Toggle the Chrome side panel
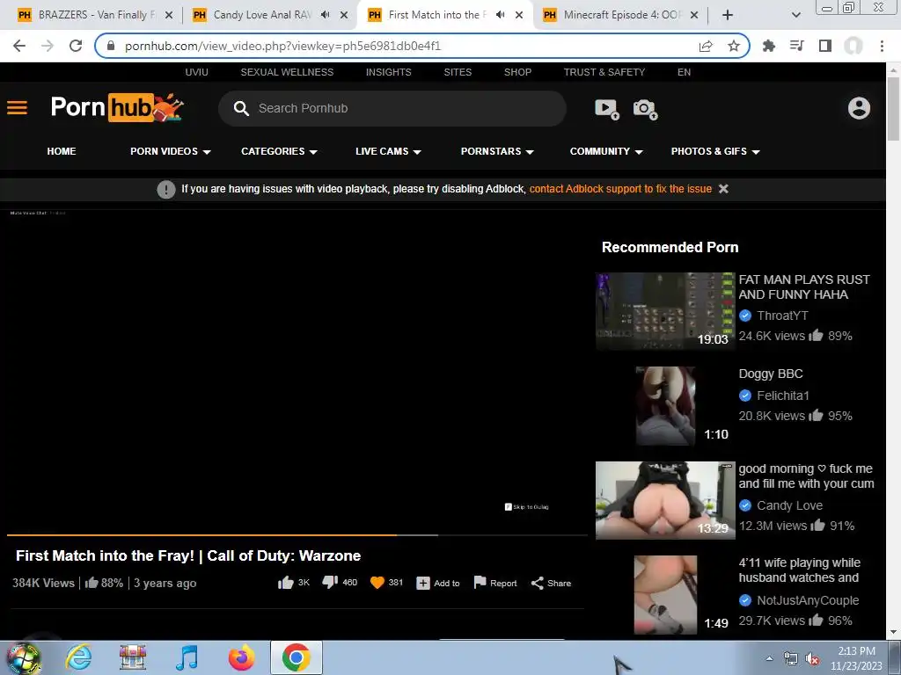This screenshot has height=675, width=901. (825, 46)
